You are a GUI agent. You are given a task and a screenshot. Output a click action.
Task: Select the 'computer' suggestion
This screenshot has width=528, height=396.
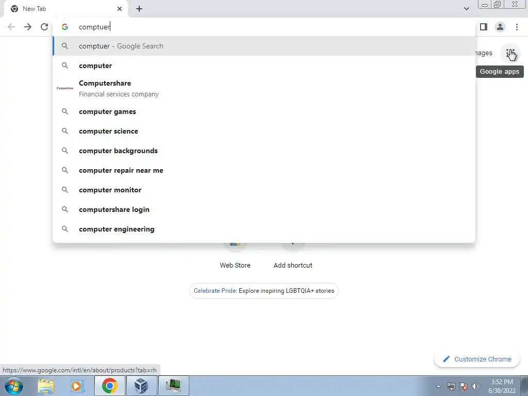[x=264, y=65]
